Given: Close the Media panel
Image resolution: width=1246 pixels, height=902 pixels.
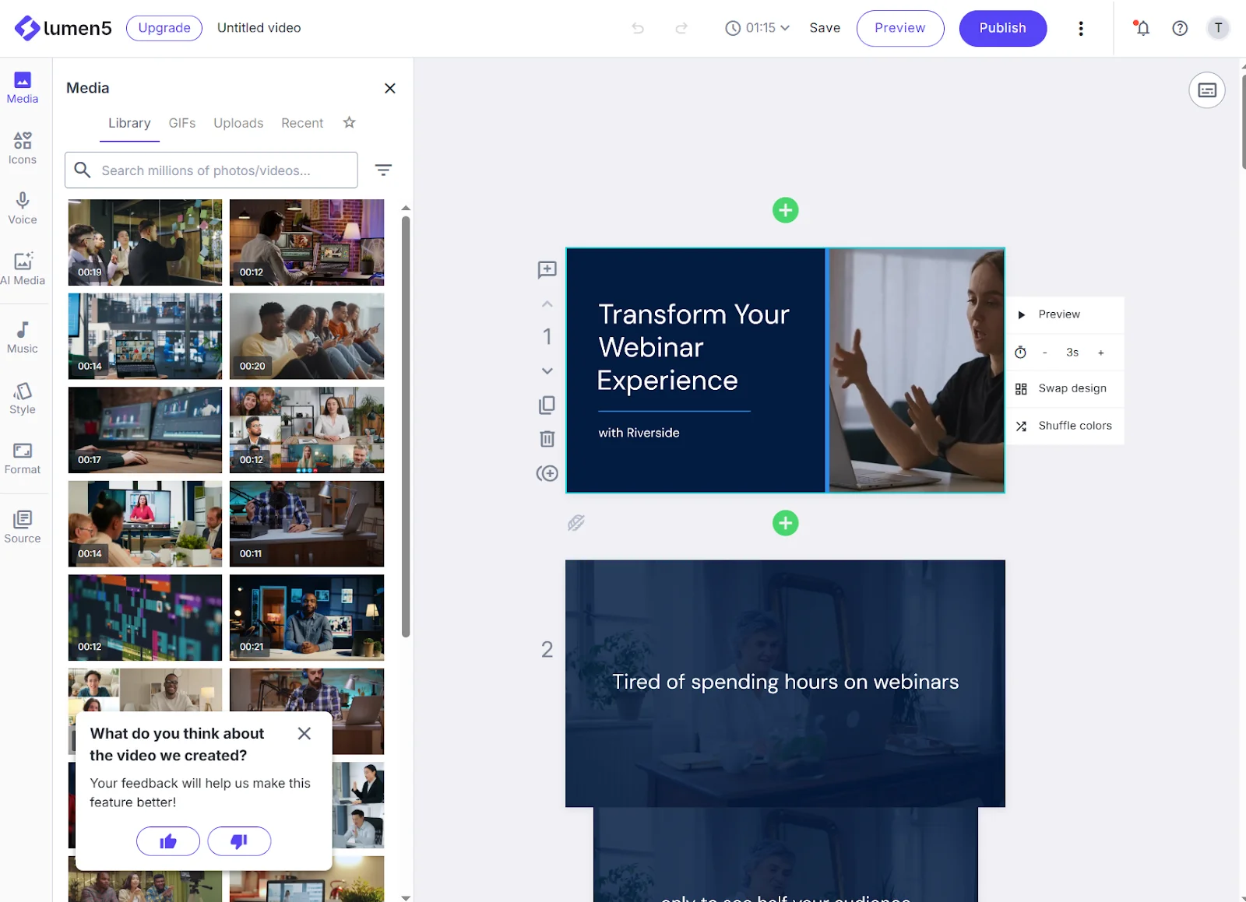Looking at the screenshot, I should (x=390, y=88).
